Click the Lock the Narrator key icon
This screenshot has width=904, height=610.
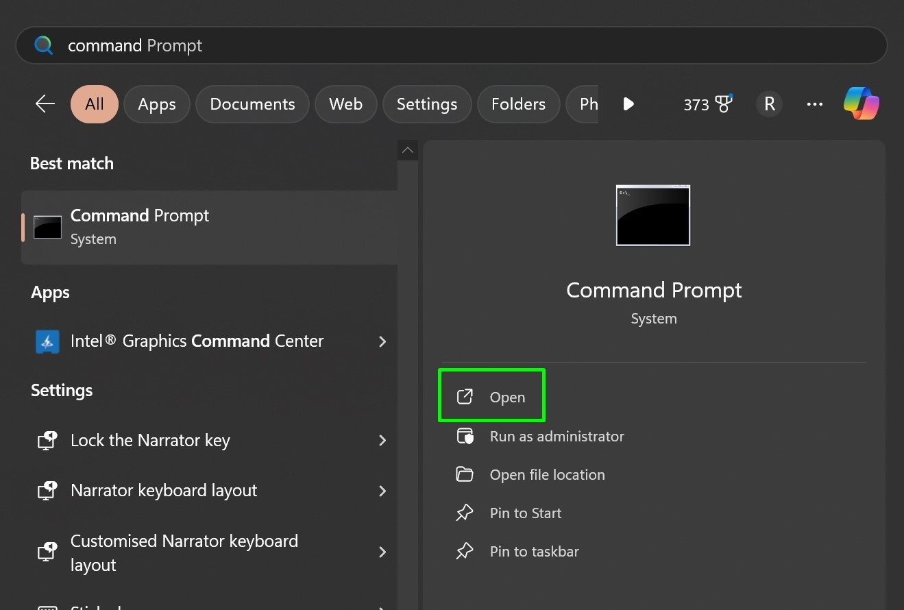pyautogui.click(x=47, y=440)
